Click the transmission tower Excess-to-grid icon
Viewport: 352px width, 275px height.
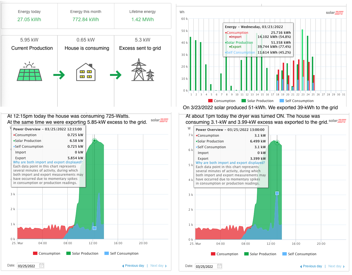[142, 70]
